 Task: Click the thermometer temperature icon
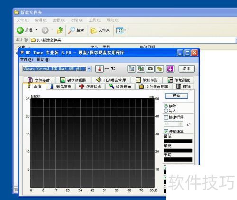(x=100, y=69)
